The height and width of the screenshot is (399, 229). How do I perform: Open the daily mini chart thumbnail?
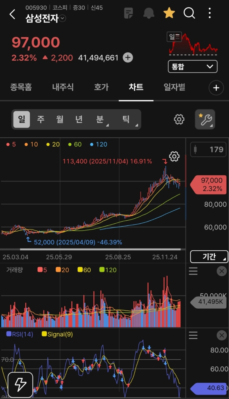pos(193,44)
